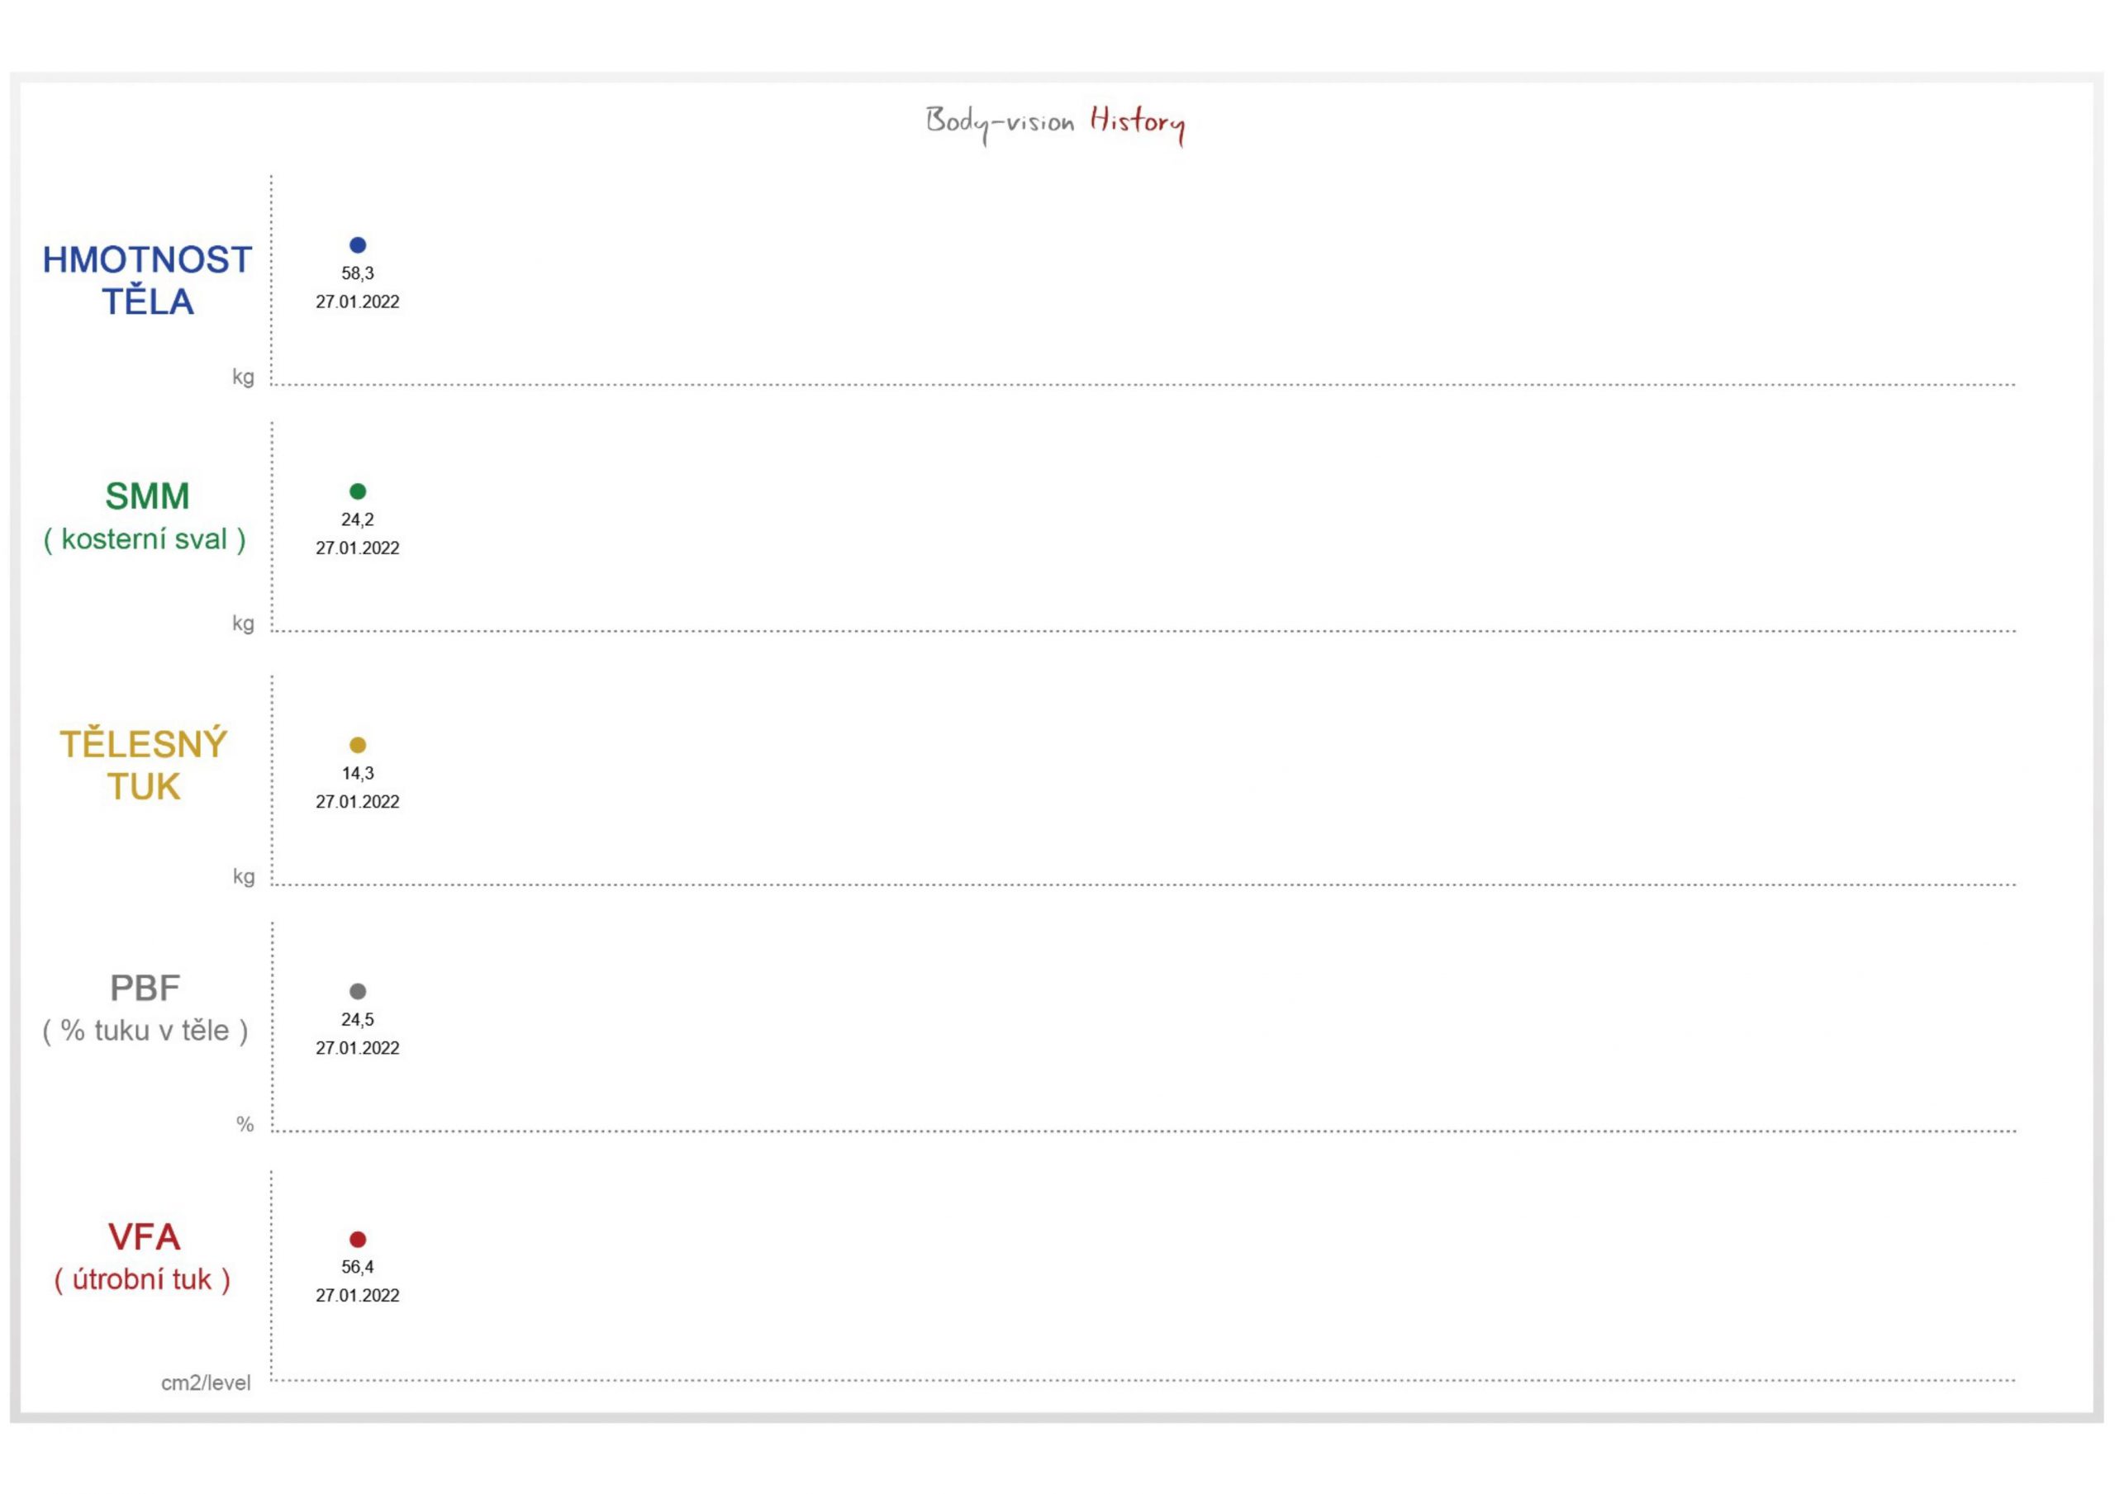This screenshot has height=1494, width=2115.
Task: Select the HMOTNOST TĚLA heading
Action: click(x=147, y=280)
